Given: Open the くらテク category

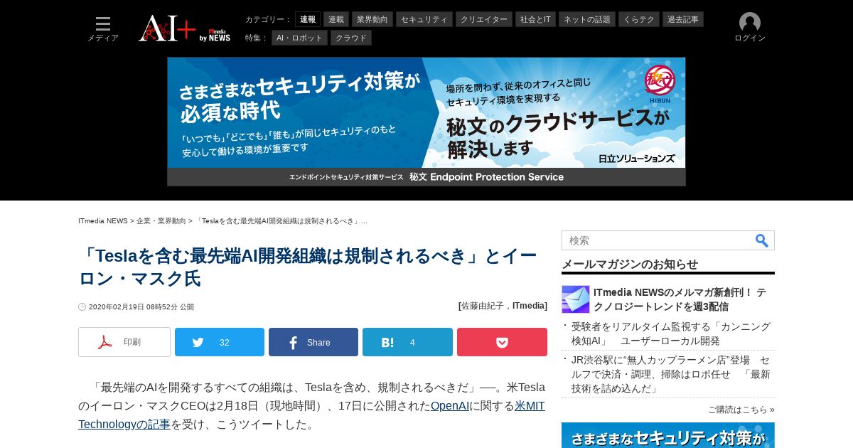Looking at the screenshot, I should 639,19.
